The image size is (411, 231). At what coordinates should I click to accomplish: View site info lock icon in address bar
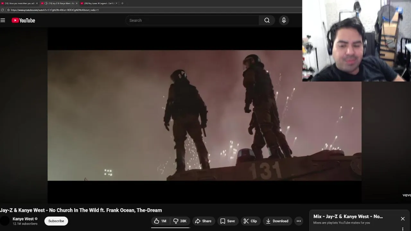tap(8, 10)
